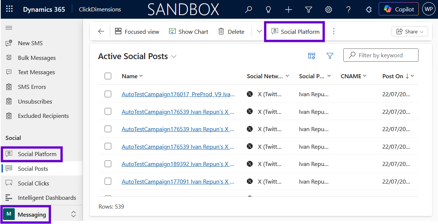Click Show Chart in command bar
The height and width of the screenshot is (224, 438).
click(x=189, y=32)
